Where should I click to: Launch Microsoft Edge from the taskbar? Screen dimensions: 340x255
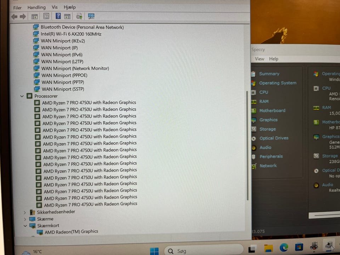click(284, 247)
